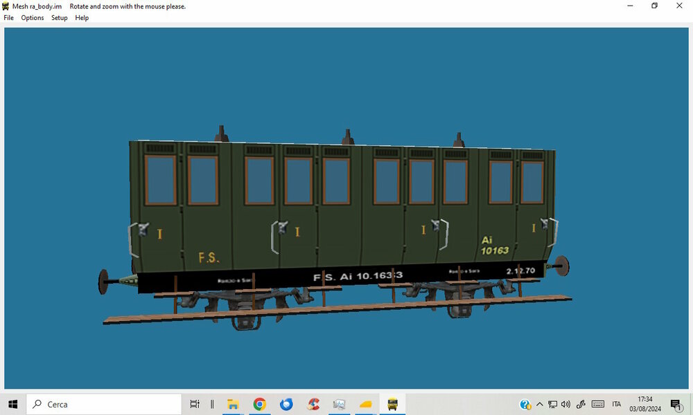
Task: Open File Explorer from the taskbar
Action: (x=233, y=404)
